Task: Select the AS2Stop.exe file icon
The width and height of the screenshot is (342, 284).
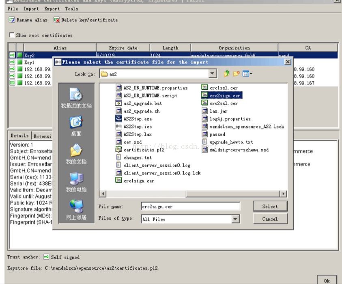Action: [x=118, y=118]
